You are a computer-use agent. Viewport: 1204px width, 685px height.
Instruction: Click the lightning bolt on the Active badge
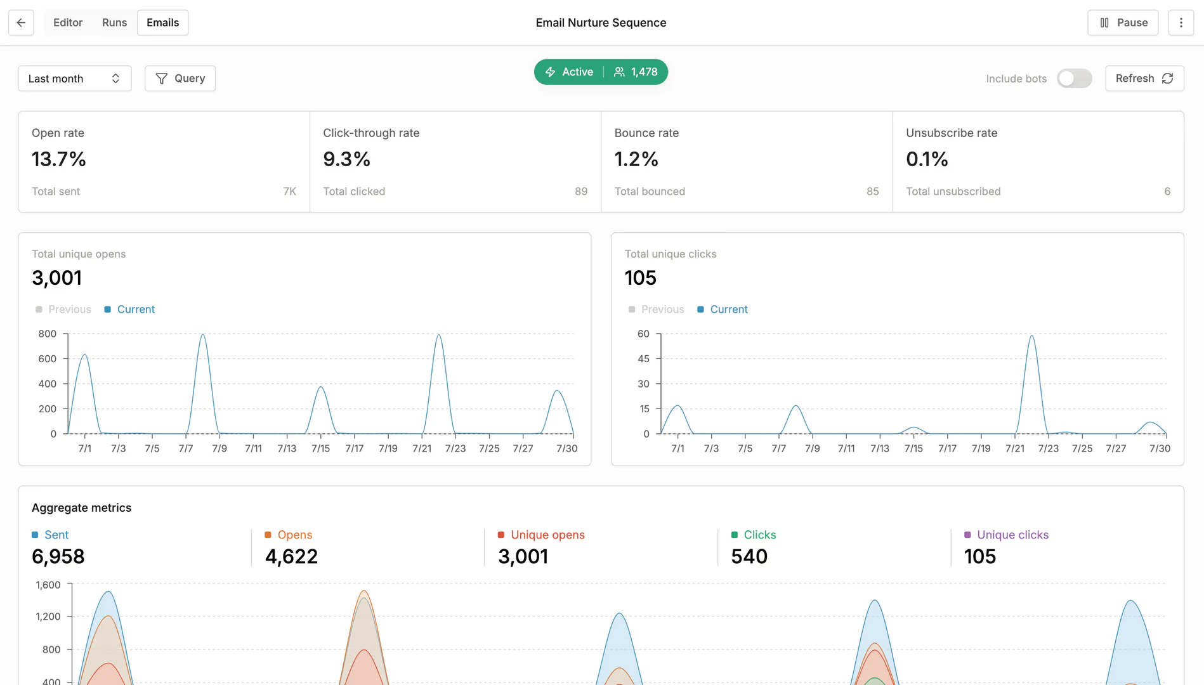[x=551, y=72]
